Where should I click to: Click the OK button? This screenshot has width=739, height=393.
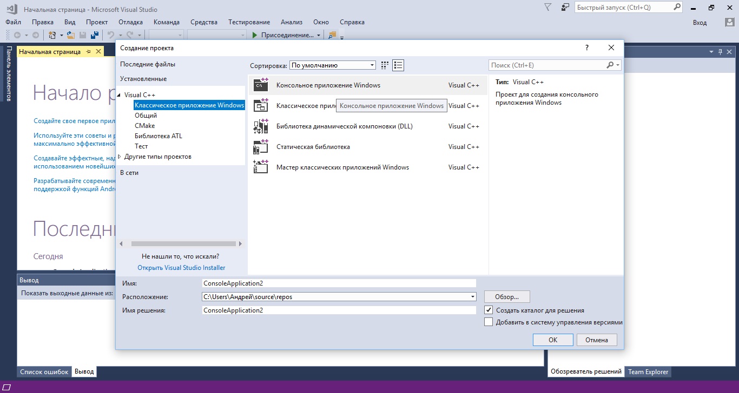tap(553, 340)
